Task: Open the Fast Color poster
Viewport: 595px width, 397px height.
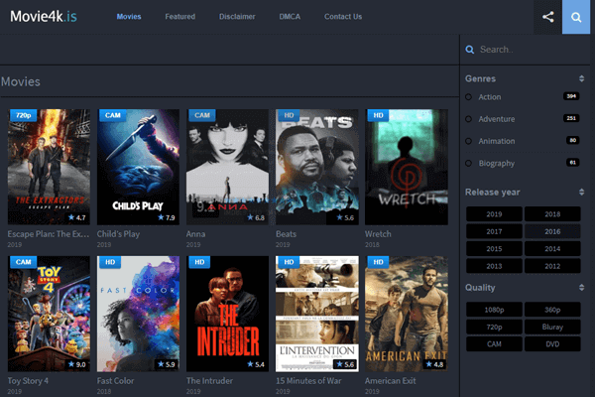Action: coord(138,314)
